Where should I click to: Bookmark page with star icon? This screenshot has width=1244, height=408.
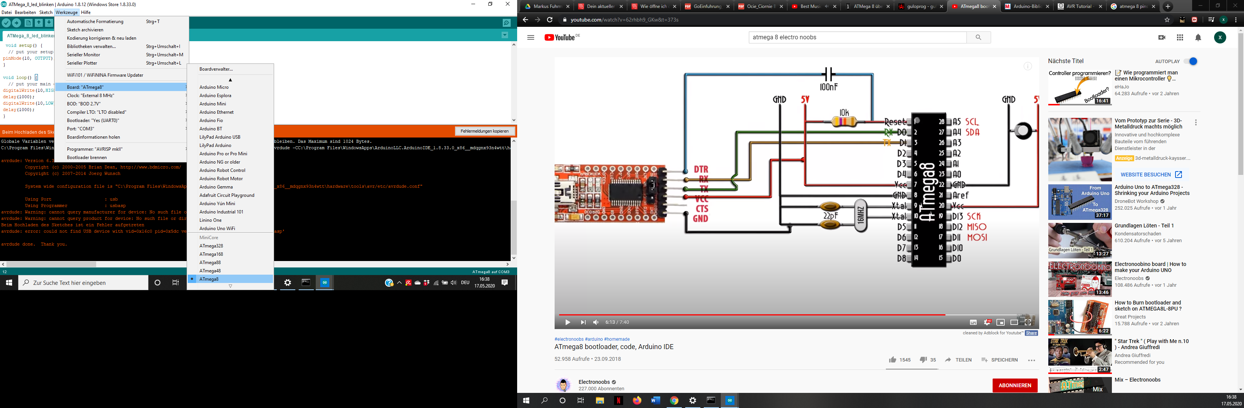pos(1167,20)
